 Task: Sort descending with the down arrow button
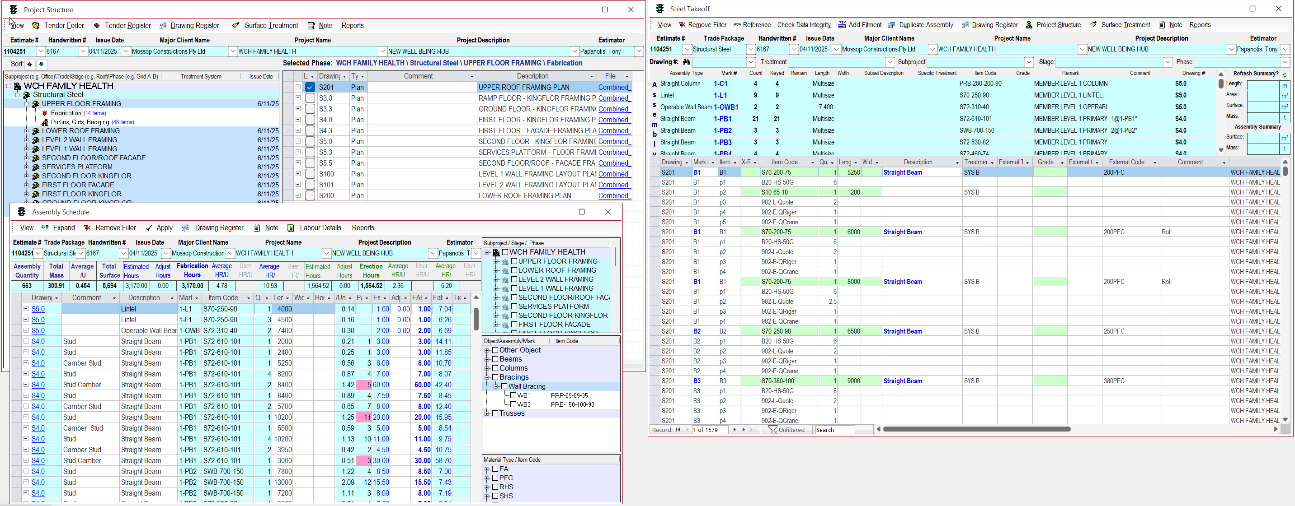41,64
